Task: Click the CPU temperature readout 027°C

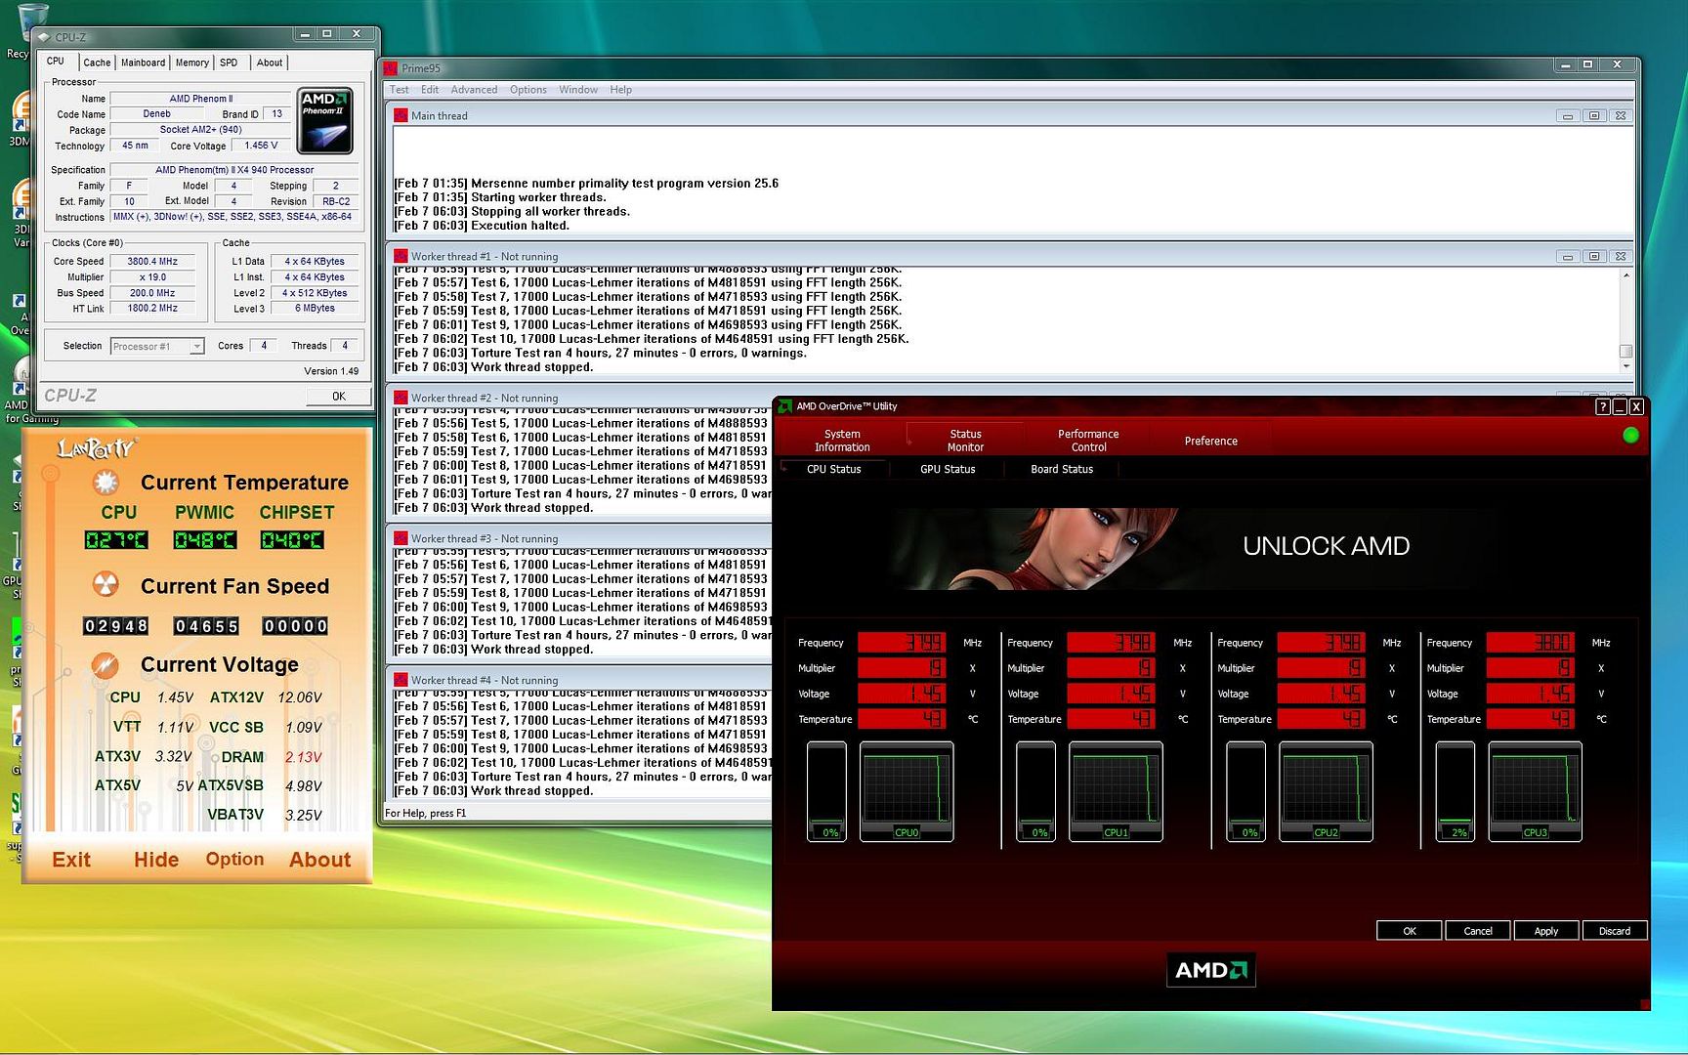Action: 116,540
